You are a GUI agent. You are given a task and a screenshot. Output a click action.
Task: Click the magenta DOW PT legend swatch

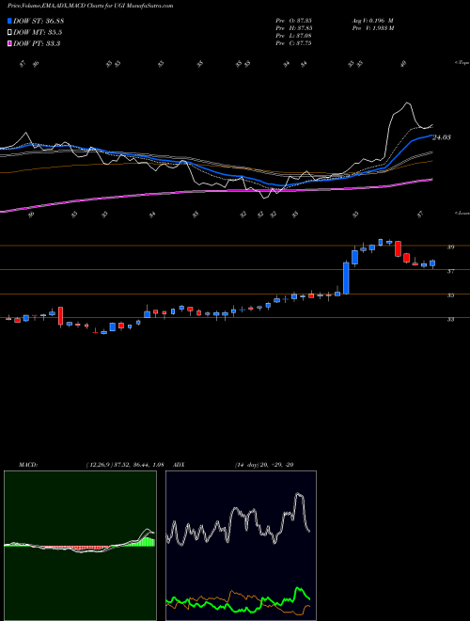tap(9, 44)
